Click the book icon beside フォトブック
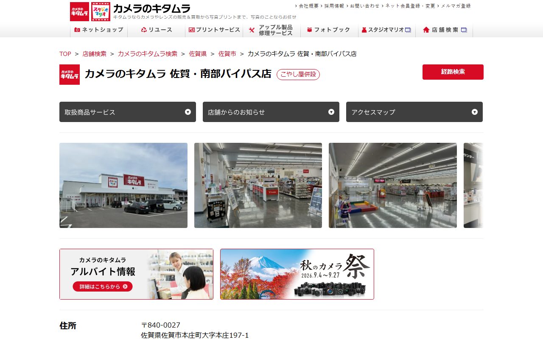Viewport: 543px width, 339px height. point(309,30)
